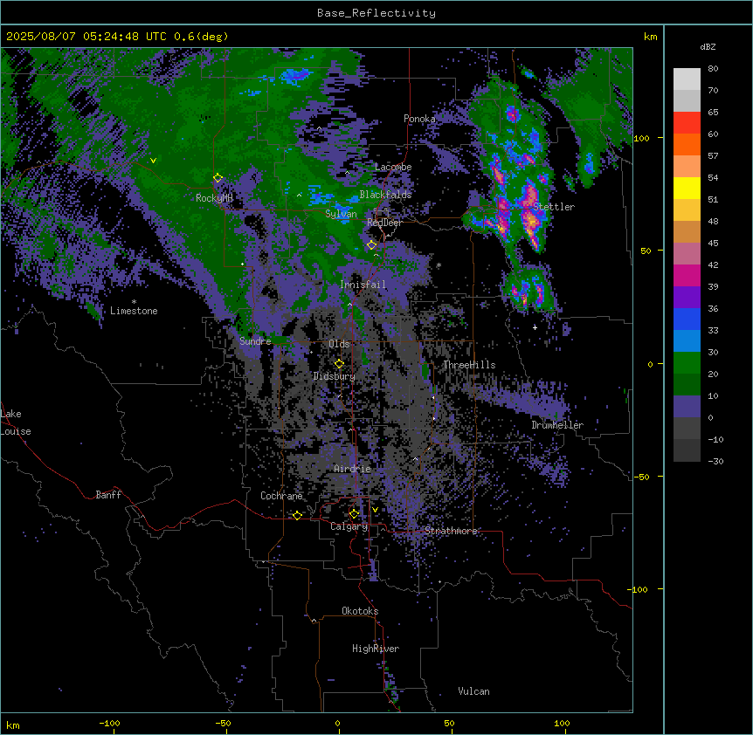Click the Drumheller label

click(x=557, y=425)
